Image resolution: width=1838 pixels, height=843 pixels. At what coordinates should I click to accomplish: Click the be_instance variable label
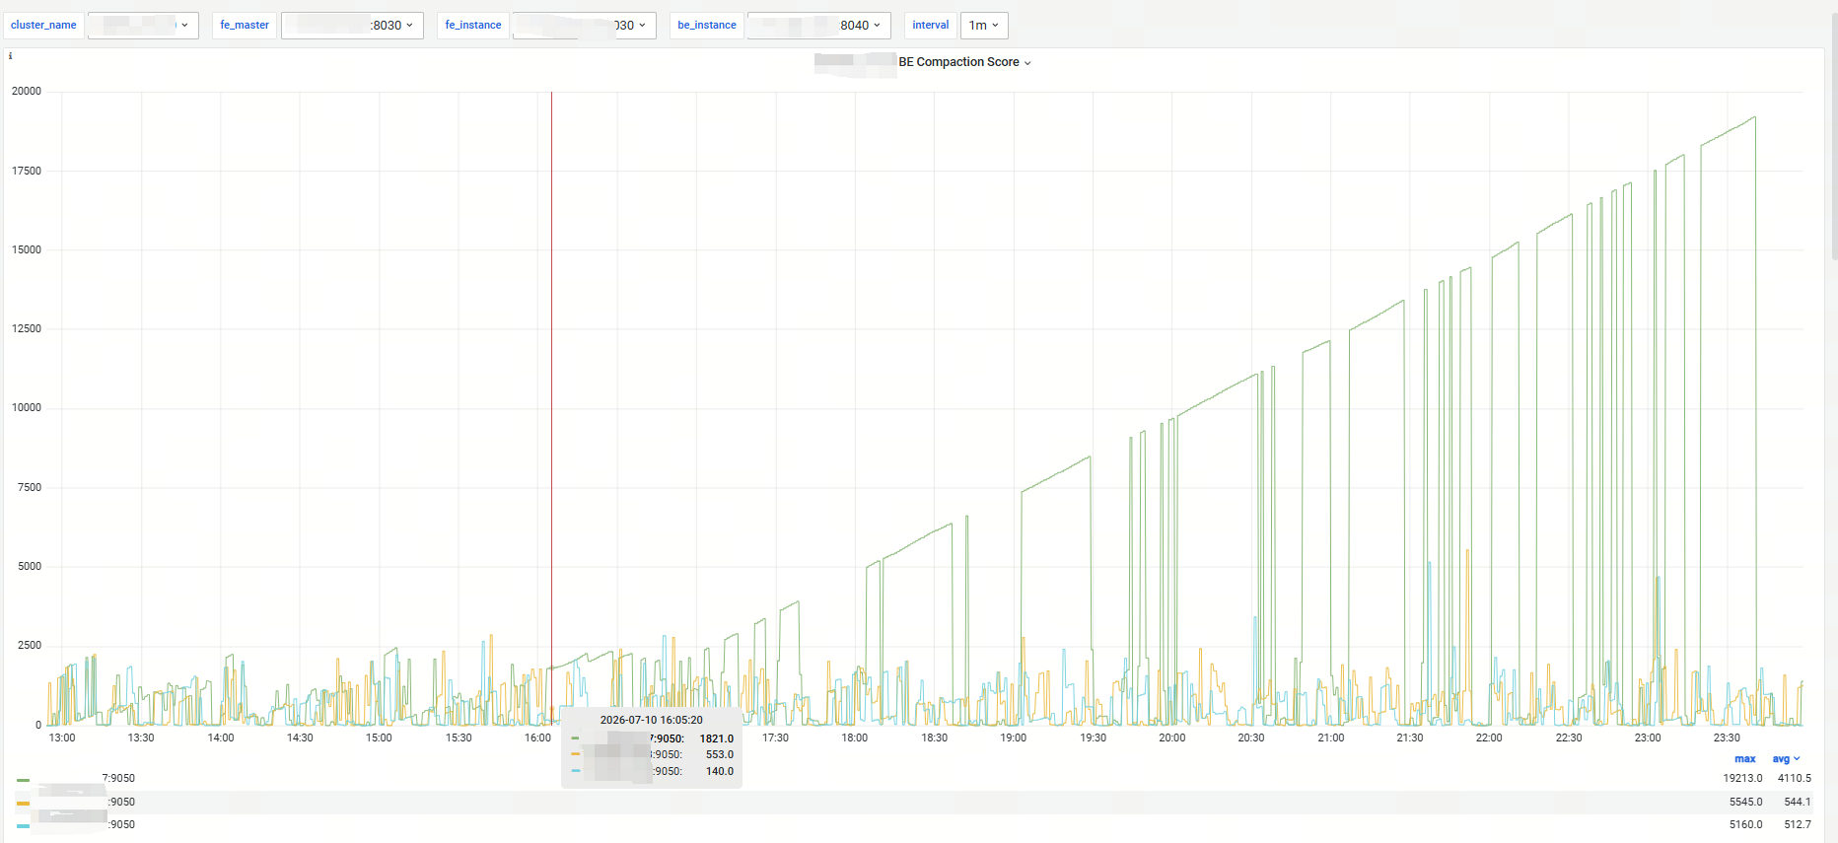click(x=707, y=26)
